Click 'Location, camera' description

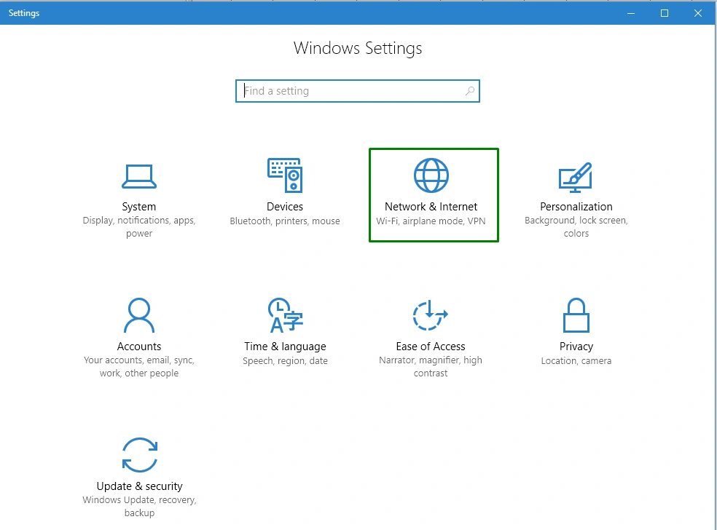pos(576,361)
